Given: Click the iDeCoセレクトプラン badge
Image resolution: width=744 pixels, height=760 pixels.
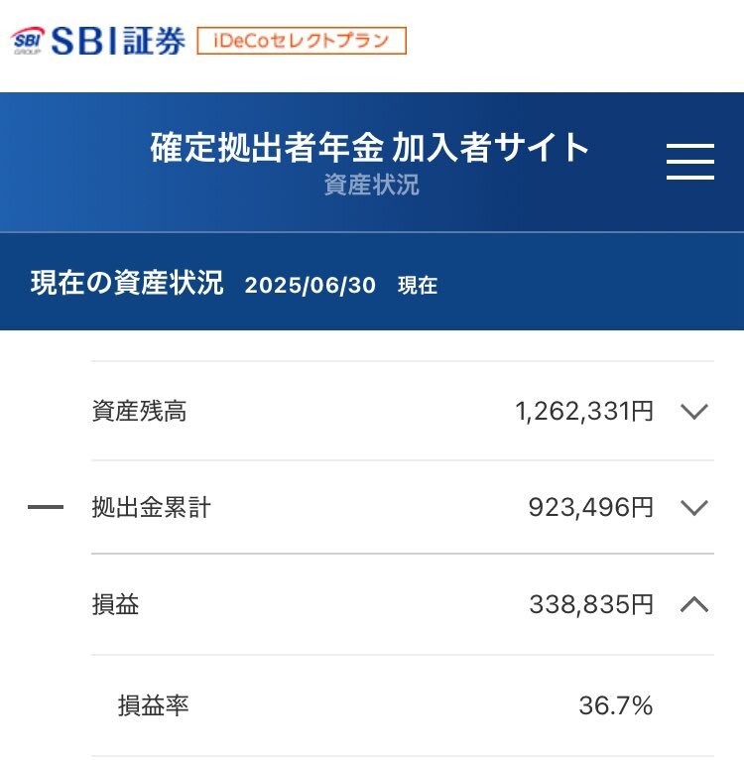Looking at the screenshot, I should (x=302, y=41).
